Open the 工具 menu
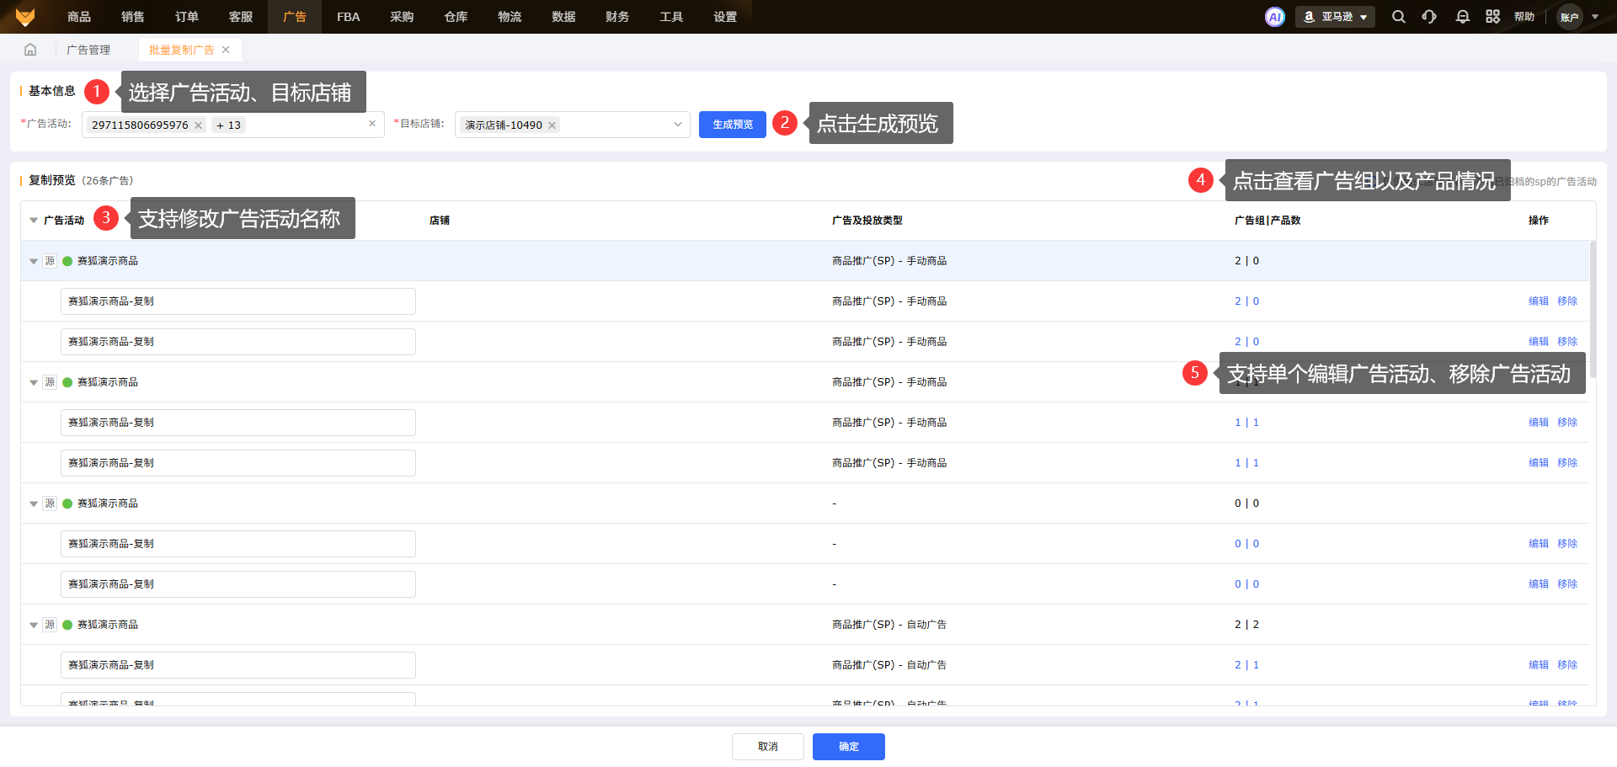The height and width of the screenshot is (767, 1617). click(672, 17)
